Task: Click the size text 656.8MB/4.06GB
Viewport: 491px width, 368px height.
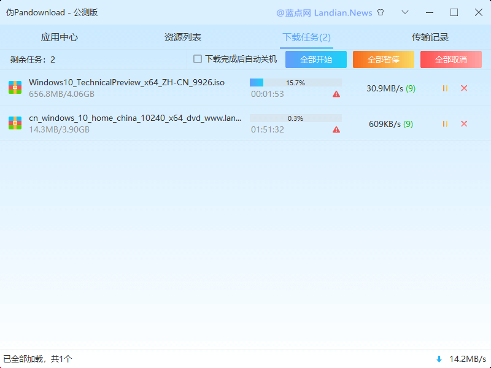Action: pos(62,94)
